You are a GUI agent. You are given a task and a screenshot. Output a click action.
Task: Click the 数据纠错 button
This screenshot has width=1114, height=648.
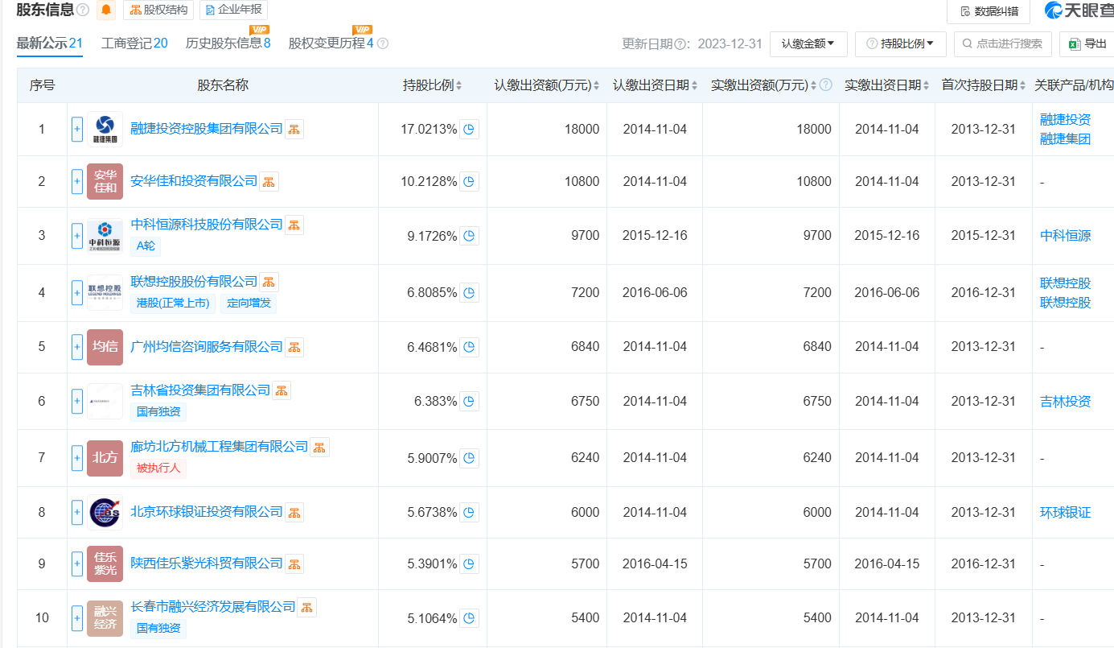[989, 11]
